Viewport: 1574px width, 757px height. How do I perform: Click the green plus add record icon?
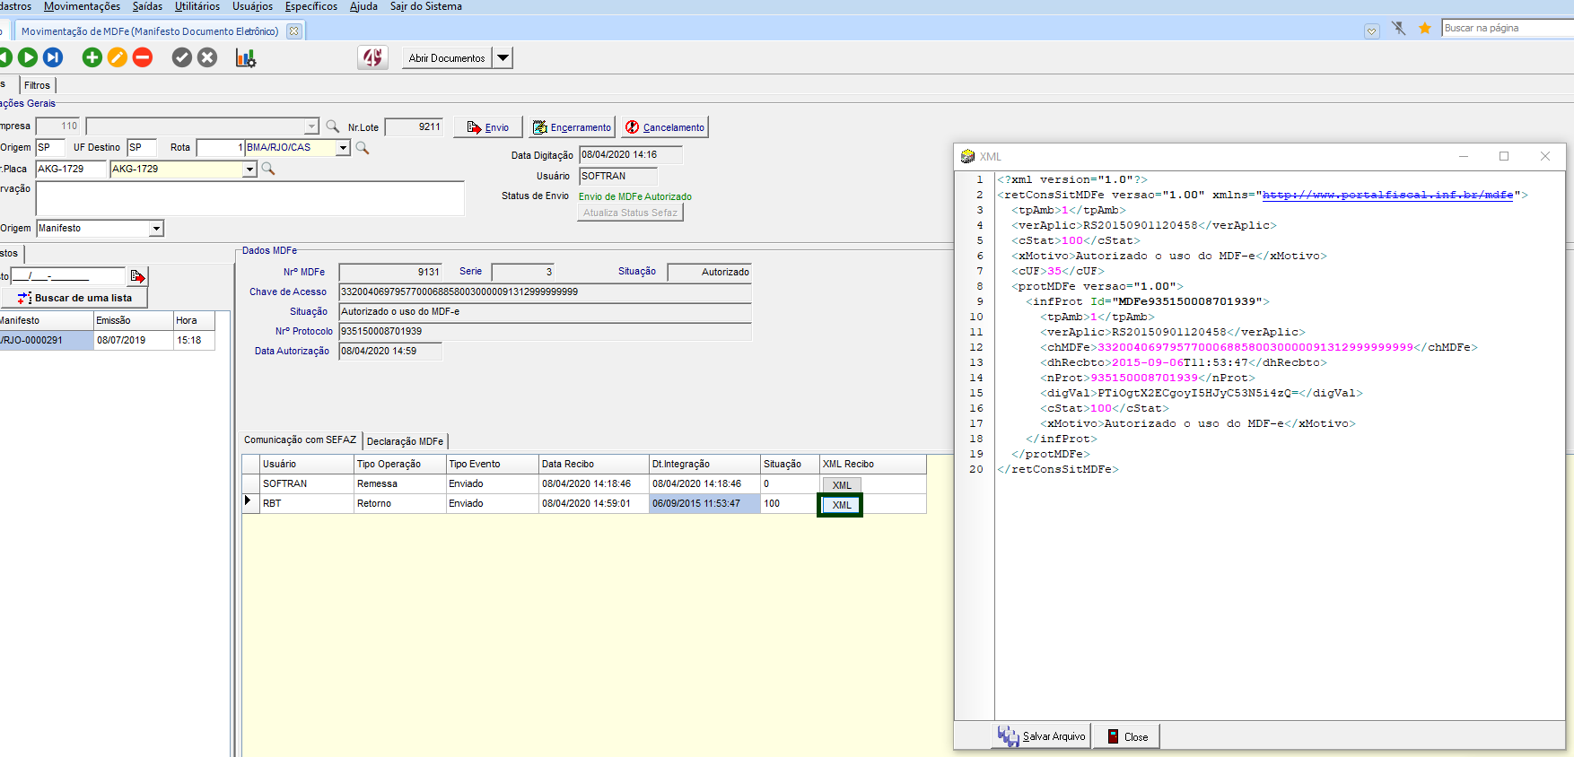(92, 57)
